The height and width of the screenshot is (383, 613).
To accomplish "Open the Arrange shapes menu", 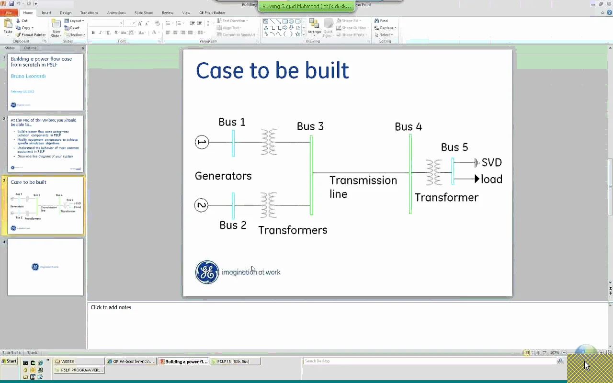I will [x=314, y=28].
